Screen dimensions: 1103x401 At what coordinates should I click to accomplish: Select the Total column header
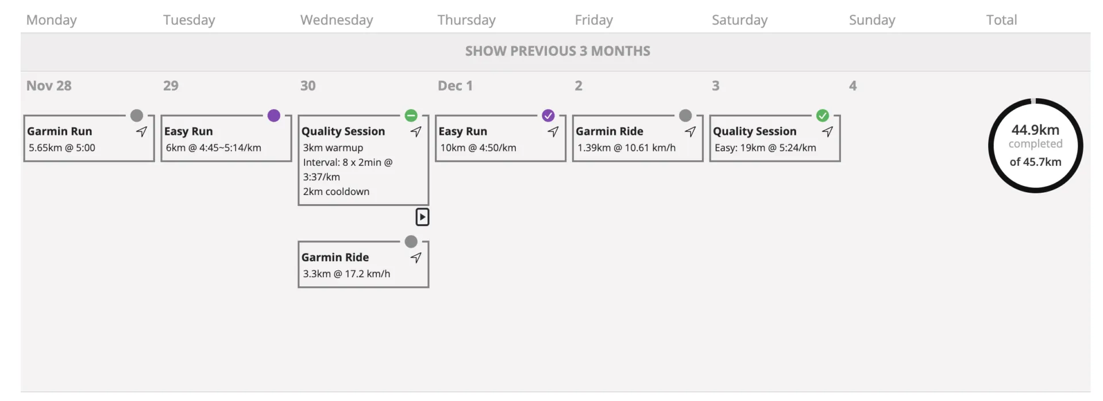(x=1001, y=20)
